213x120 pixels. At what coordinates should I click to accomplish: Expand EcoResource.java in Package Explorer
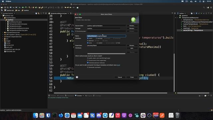6,22
